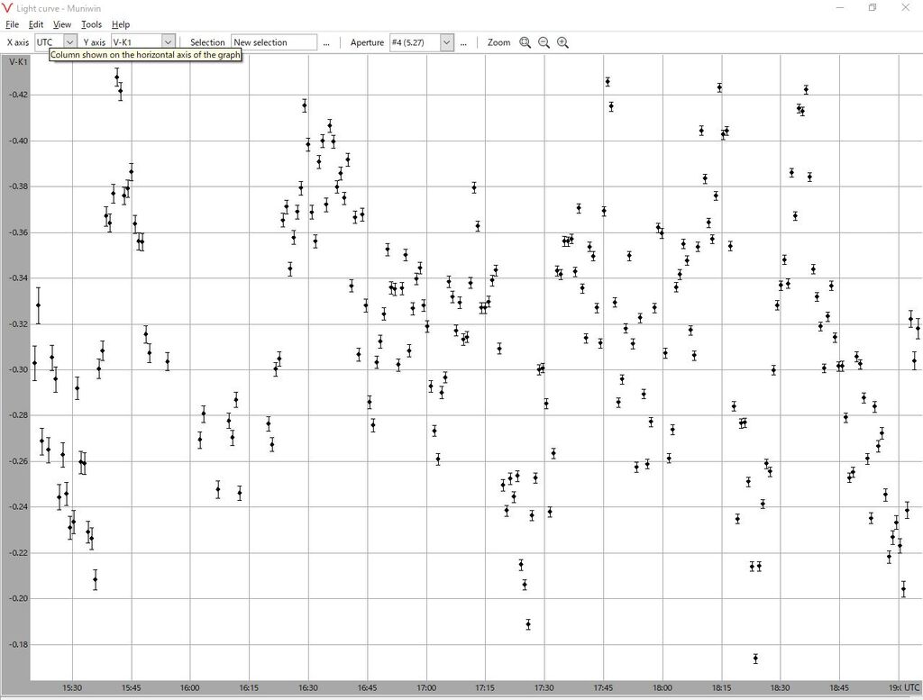Click the 17:15 time axis label
Viewport: 923px width, 700px height.
[x=485, y=687]
